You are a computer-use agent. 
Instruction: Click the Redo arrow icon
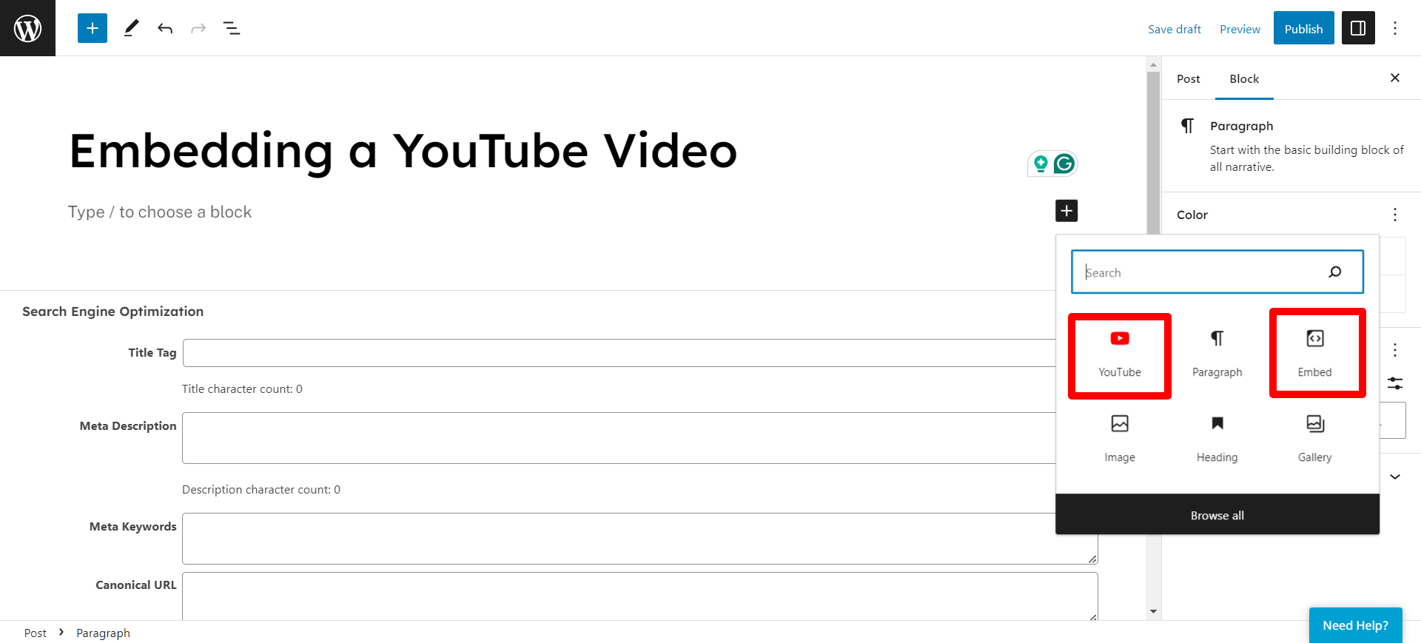(198, 28)
